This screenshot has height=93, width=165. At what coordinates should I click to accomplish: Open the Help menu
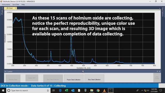pyautogui.click(x=23, y=5)
